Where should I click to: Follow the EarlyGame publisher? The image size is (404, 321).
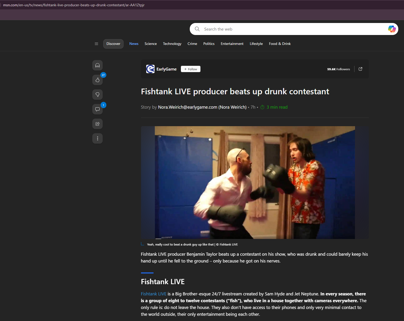pos(191,69)
